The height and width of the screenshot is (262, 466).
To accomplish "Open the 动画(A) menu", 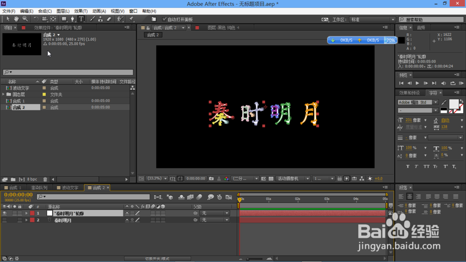I will 99,11.
